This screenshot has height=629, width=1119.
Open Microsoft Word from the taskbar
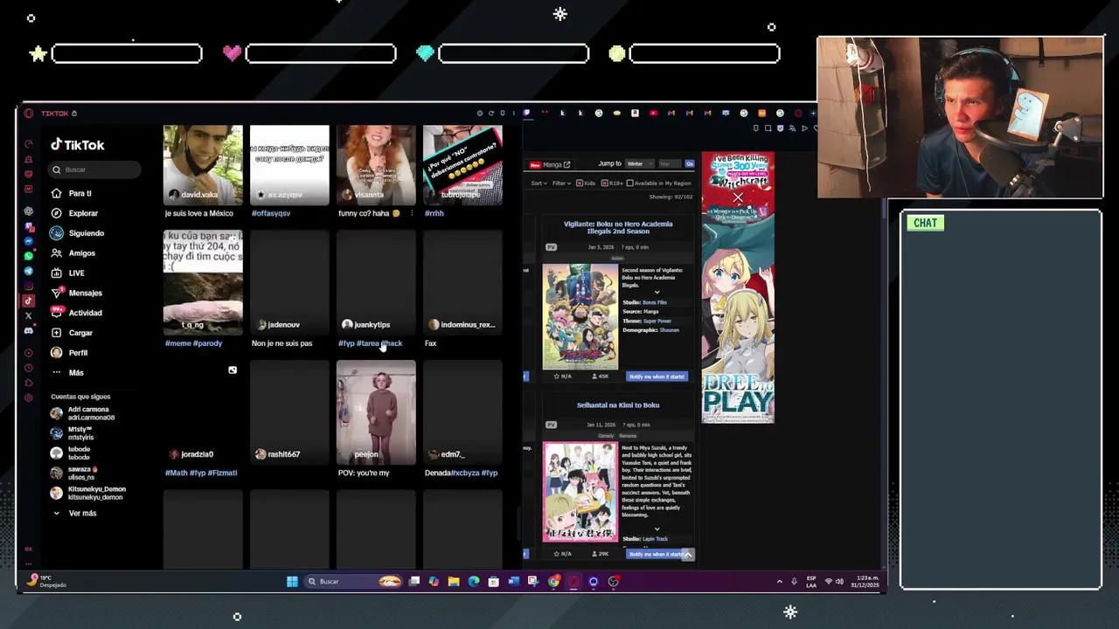click(x=513, y=581)
